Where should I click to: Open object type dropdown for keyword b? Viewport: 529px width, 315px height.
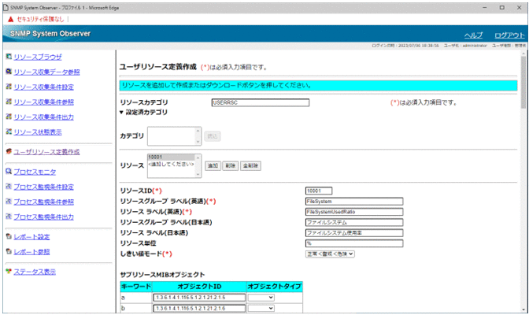(261, 308)
